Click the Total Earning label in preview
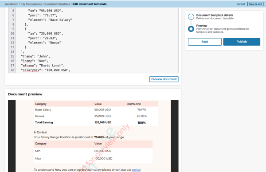 point(44,122)
